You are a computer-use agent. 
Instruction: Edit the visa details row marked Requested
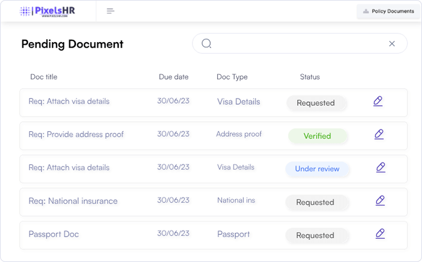pos(378,101)
